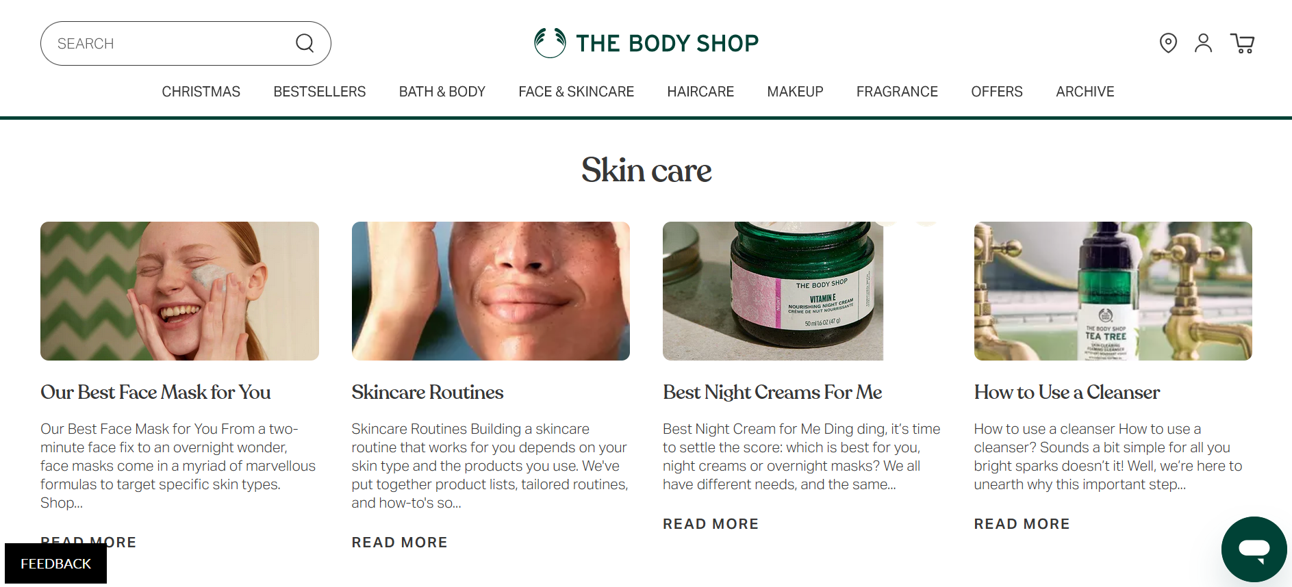Open How to Use a Cleanser title
The image size is (1292, 587).
(1067, 392)
